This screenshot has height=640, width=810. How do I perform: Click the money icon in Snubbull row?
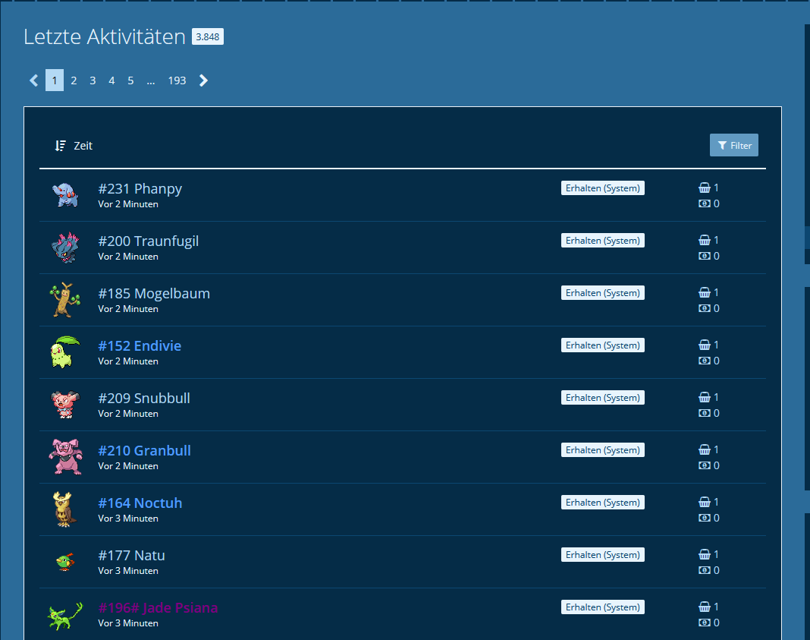tap(704, 413)
